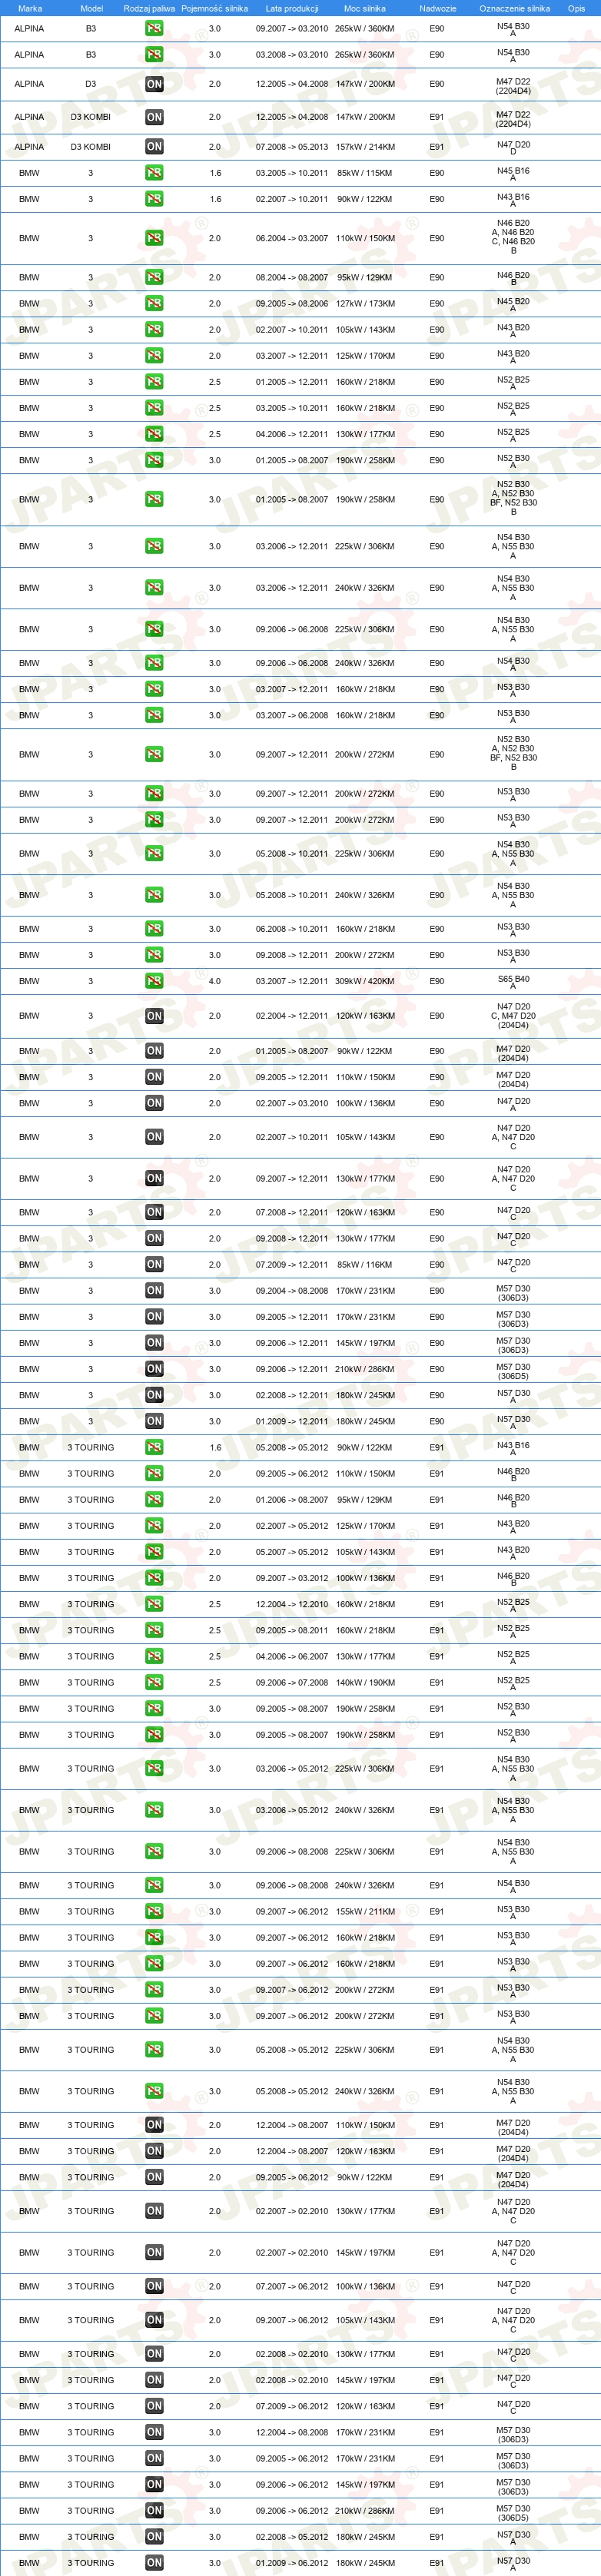
Task: Click petrol icon in BMW 3 06.2004 -> 03.2007 row
Action: click(154, 238)
